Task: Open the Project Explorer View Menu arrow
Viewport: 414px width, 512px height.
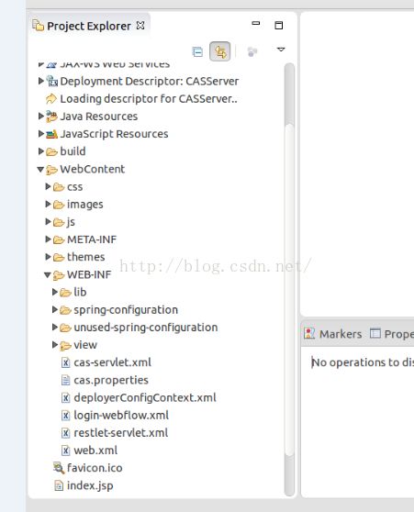Action: pos(281,50)
